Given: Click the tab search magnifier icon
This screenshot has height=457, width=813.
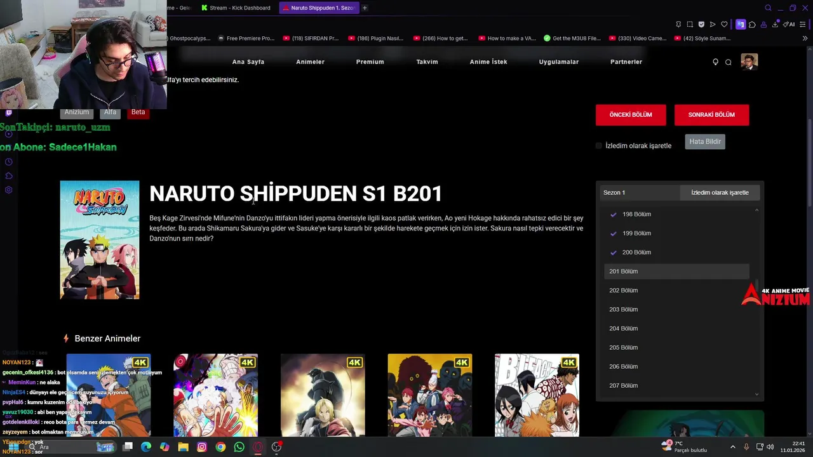Looking at the screenshot, I should pyautogui.click(x=768, y=8).
